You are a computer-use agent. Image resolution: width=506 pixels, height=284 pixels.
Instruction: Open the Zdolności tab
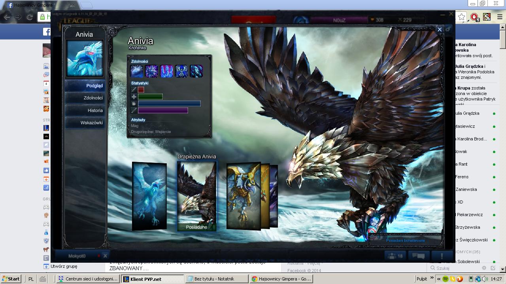coord(85,98)
